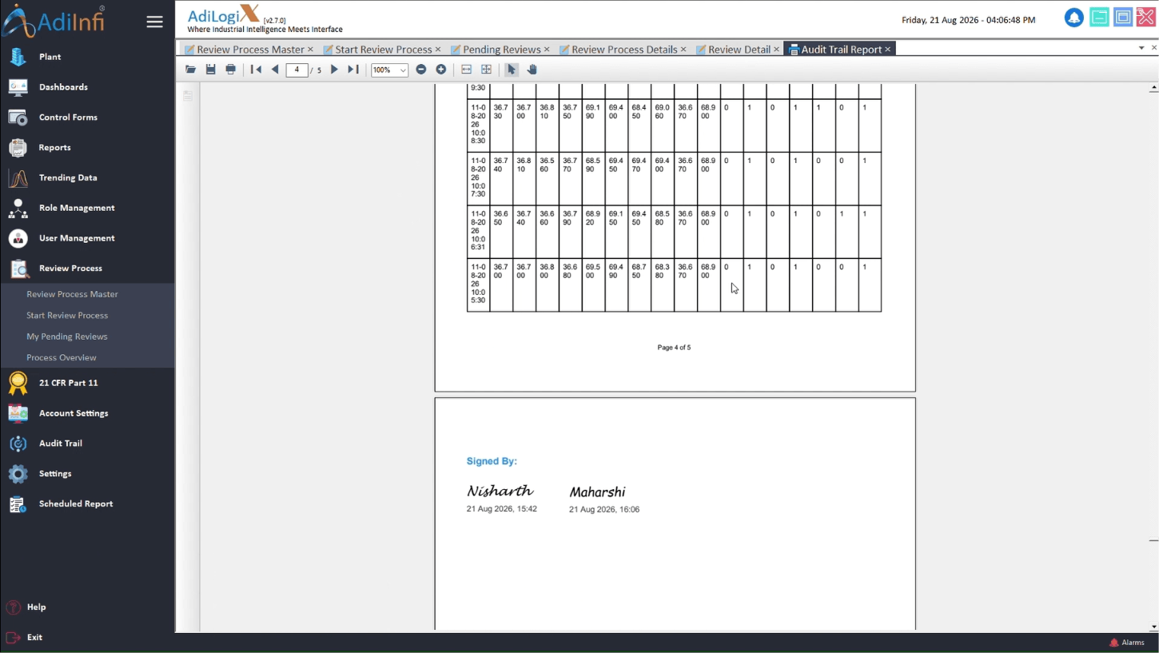1159x653 pixels.
Task: Open the tab list dropdown arrow
Action: [1141, 48]
